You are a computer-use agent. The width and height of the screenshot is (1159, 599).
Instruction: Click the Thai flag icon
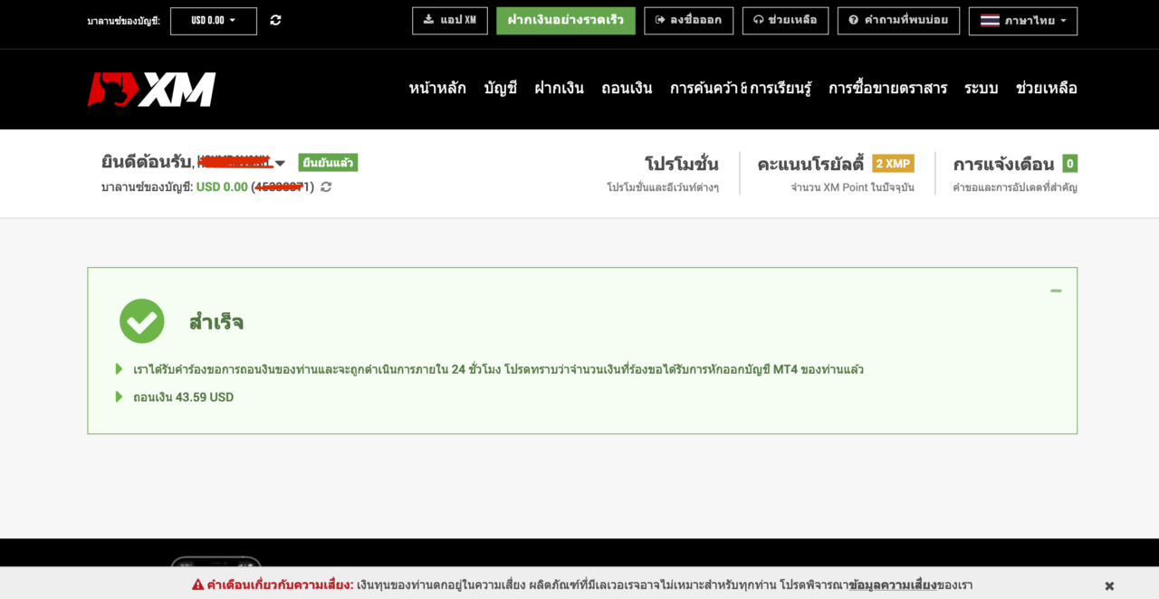[990, 21]
